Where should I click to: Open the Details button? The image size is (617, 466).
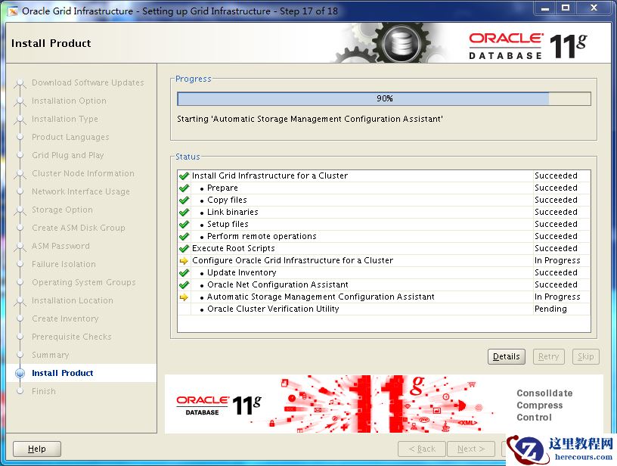tap(507, 356)
